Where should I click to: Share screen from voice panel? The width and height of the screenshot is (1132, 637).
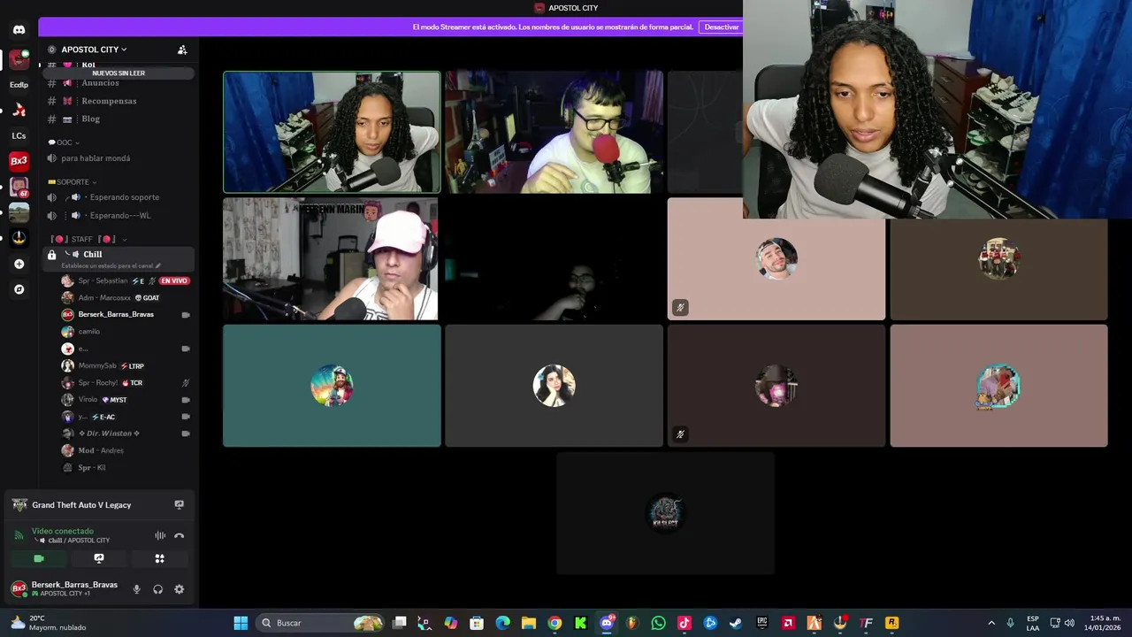(99, 558)
